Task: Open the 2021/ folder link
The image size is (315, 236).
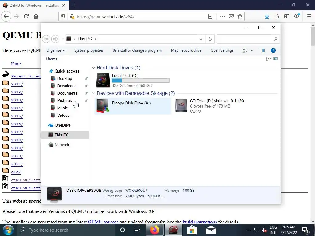Action: (x=17, y=164)
